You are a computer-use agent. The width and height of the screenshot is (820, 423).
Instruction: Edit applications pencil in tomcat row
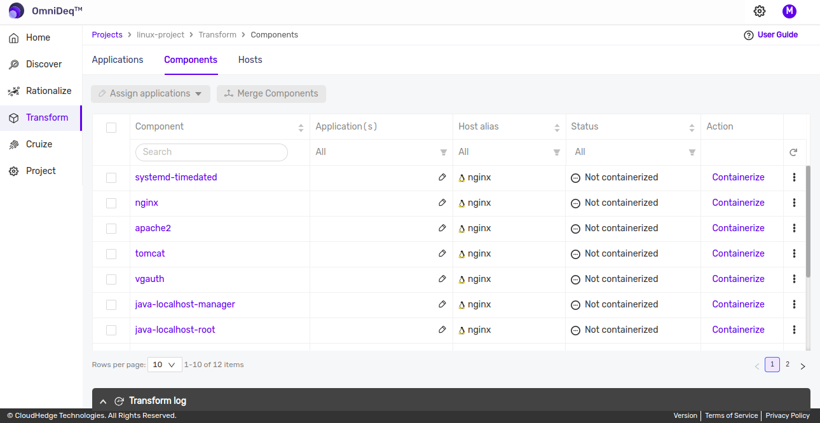point(442,253)
